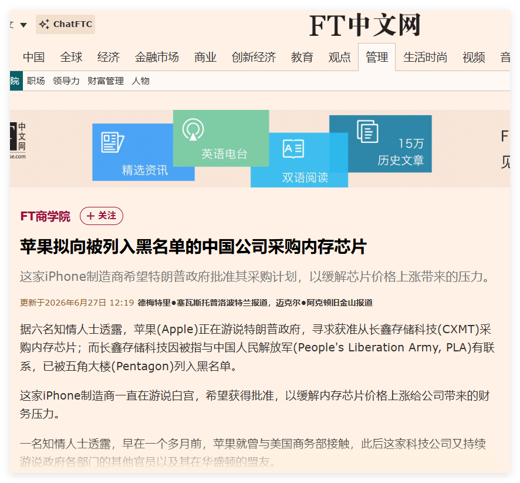Open the 财富管理 sub-navigation link

click(106, 80)
